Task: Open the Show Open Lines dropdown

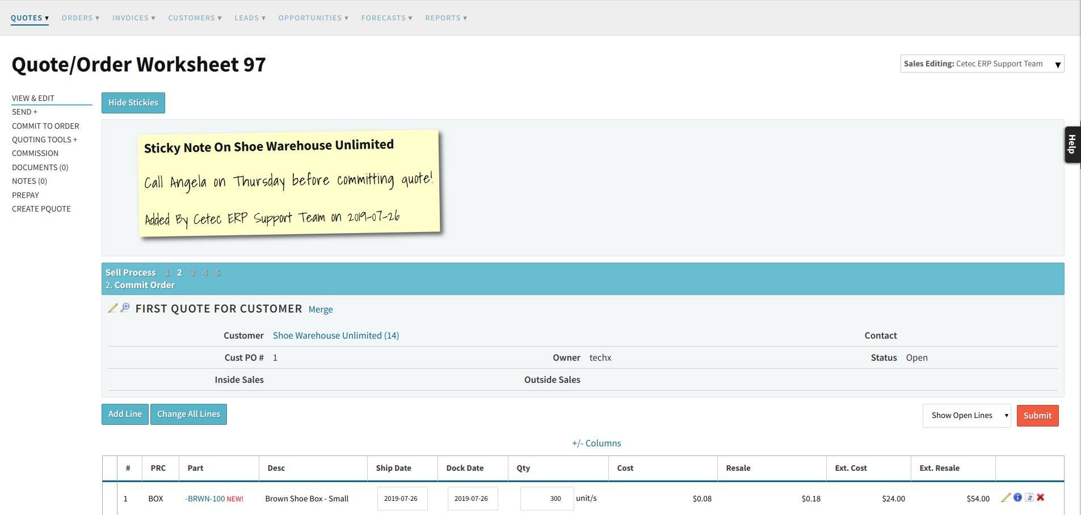Action: point(966,416)
